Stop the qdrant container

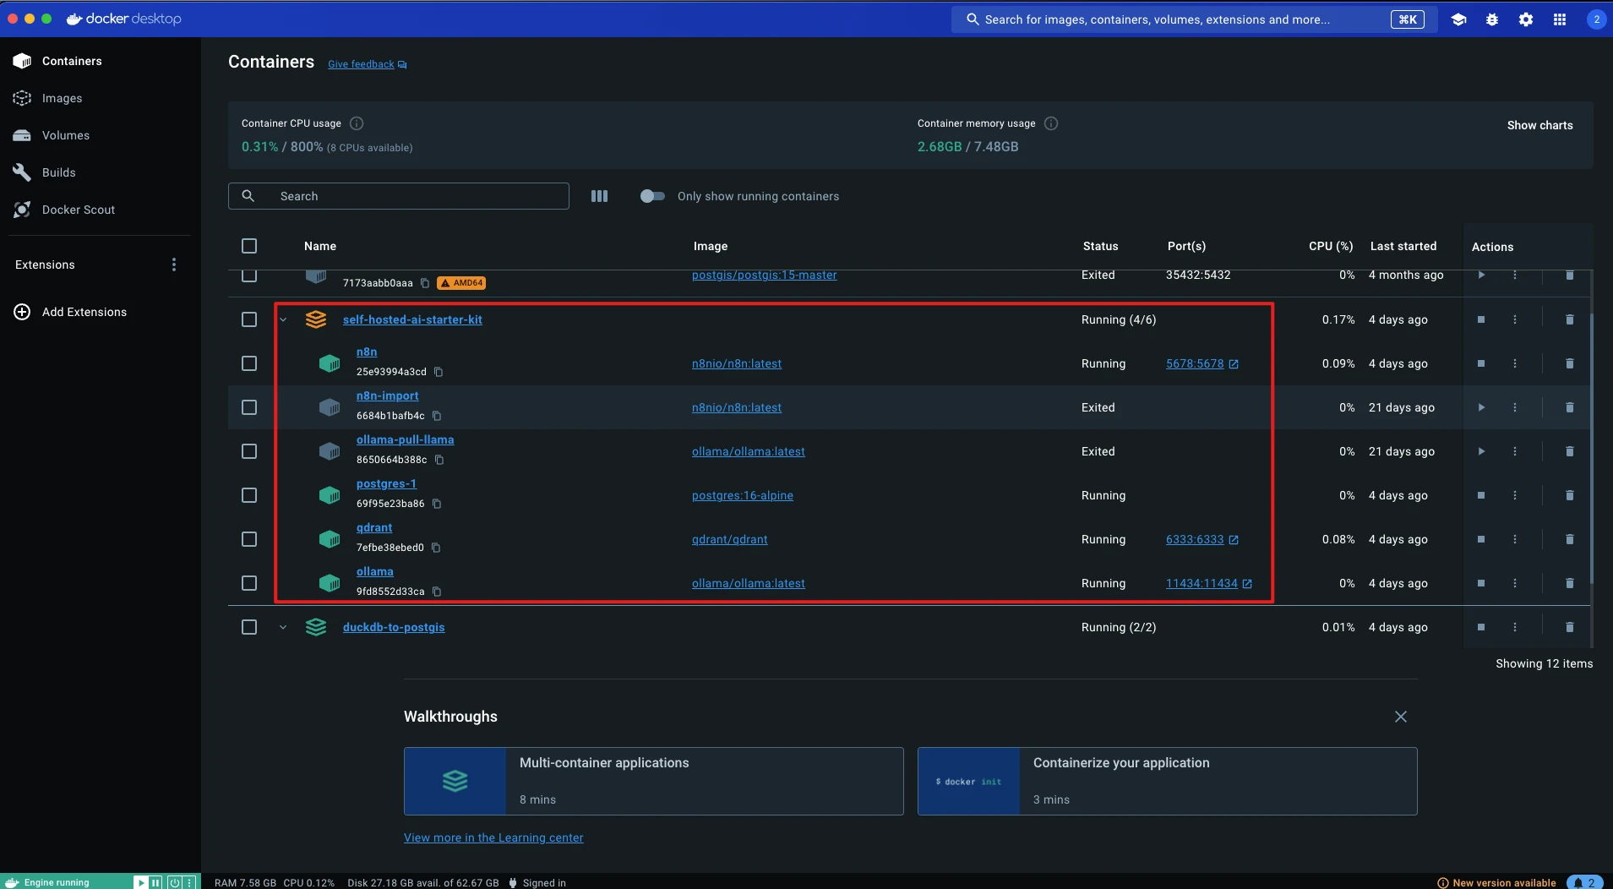[1480, 539]
